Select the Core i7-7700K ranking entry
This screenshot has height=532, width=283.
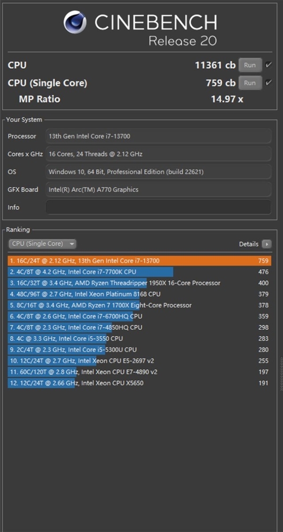[x=139, y=272]
